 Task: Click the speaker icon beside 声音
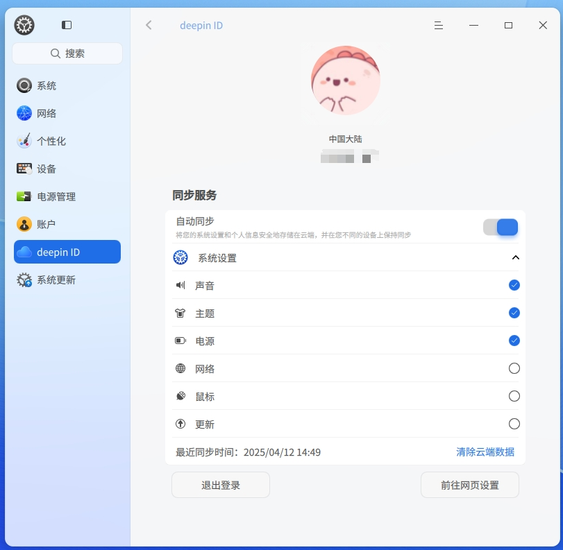(180, 285)
